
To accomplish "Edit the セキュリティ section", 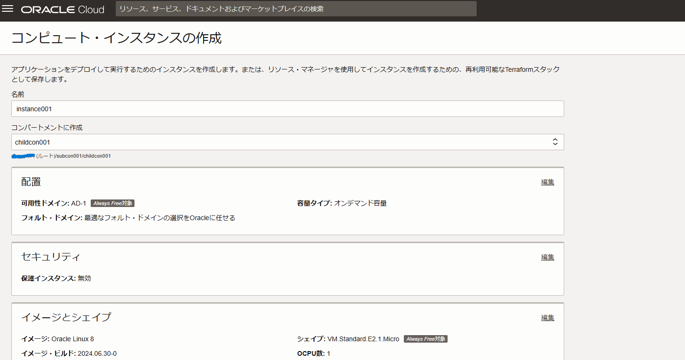I will click(547, 257).
